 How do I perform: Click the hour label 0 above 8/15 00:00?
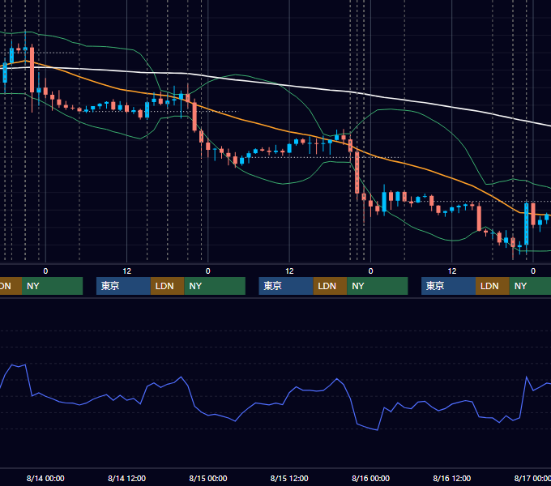pyautogui.click(x=208, y=271)
